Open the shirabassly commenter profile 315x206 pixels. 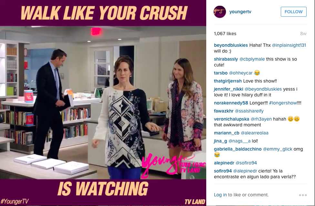click(226, 59)
